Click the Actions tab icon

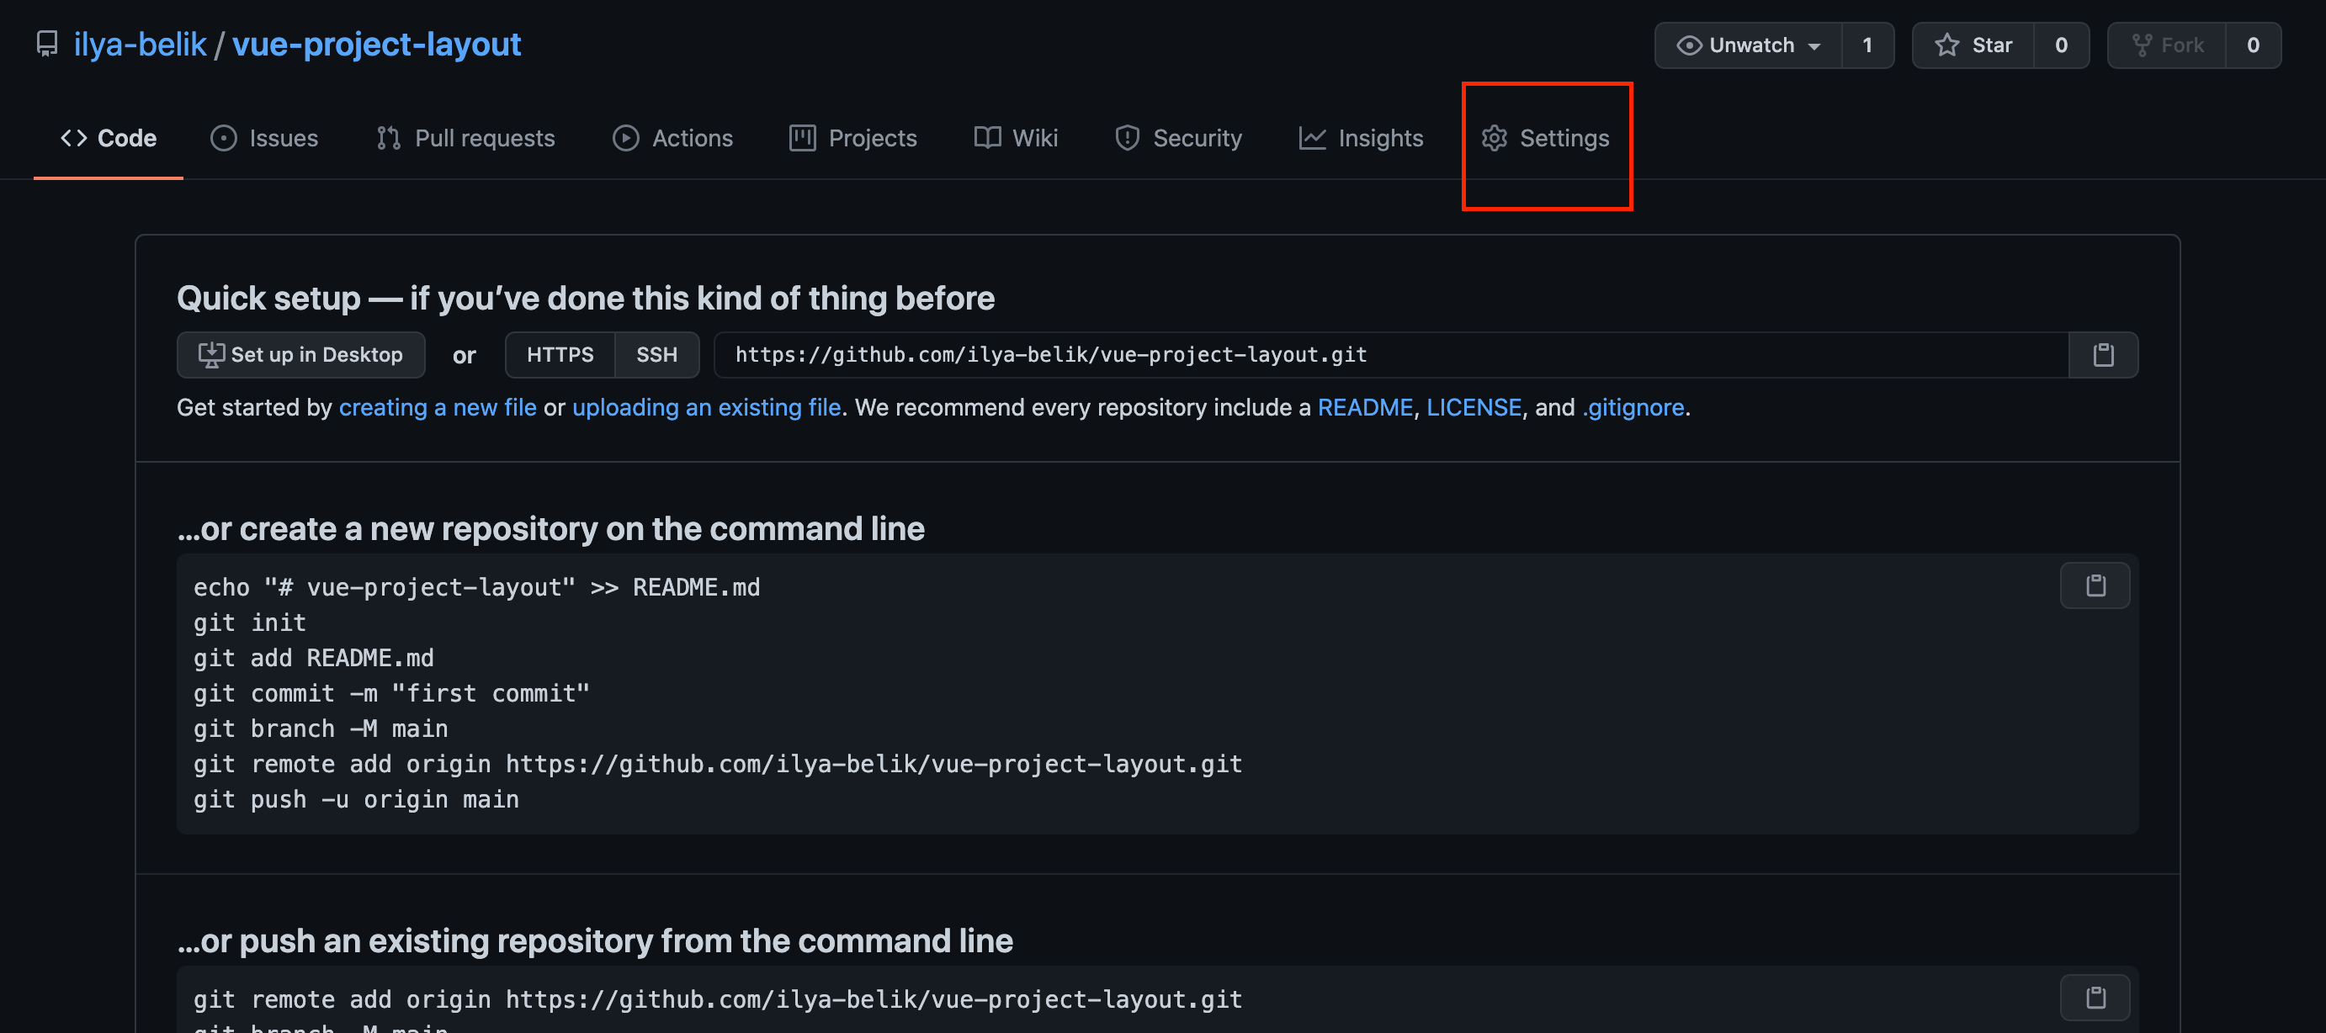point(623,138)
